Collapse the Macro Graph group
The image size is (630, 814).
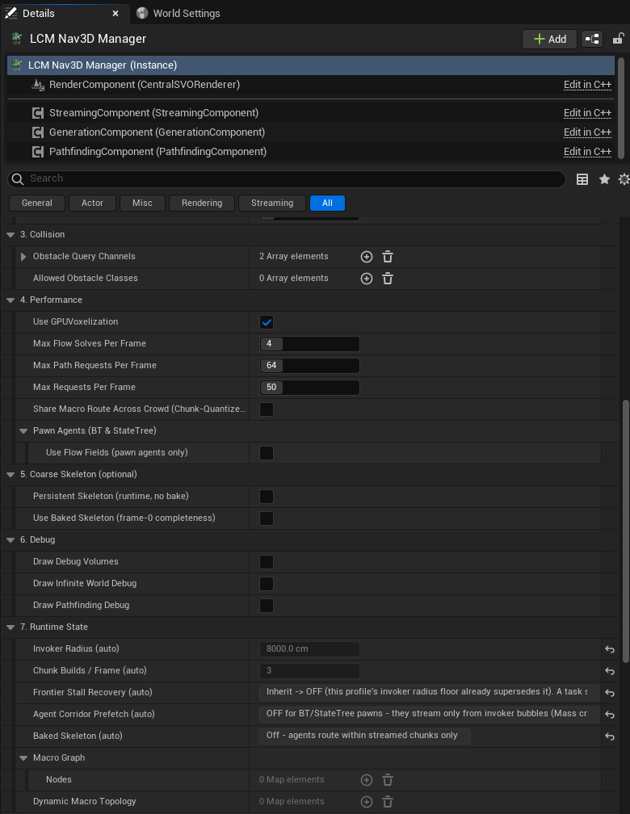pos(23,758)
